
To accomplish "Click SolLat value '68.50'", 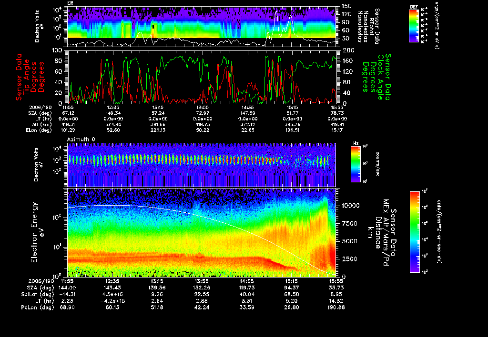I will pos(292,294).
